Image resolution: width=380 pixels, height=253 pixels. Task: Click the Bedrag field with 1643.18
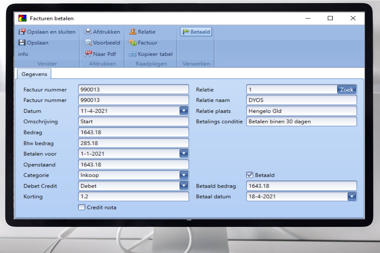point(134,132)
